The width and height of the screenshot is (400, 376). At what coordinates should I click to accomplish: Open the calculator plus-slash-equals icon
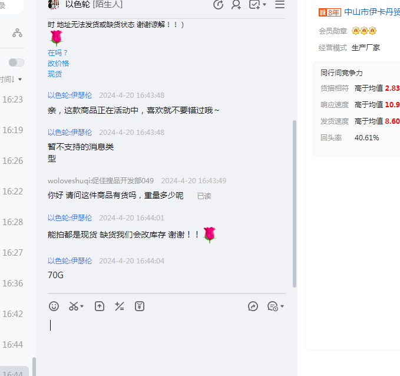coord(120,306)
